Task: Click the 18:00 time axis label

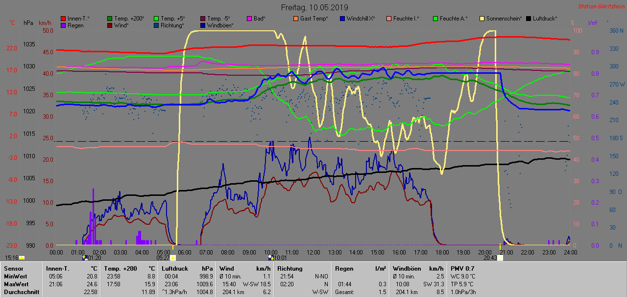Action: tap(442, 252)
